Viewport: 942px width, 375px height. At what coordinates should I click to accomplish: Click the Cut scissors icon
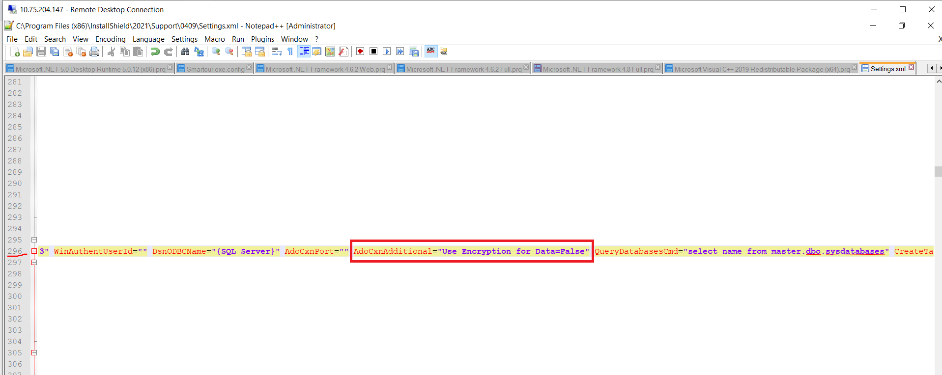pos(112,52)
